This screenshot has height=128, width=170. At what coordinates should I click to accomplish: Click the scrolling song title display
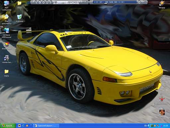tap(115, 2)
